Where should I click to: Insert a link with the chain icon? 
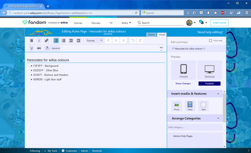pyautogui.click(x=46, y=40)
